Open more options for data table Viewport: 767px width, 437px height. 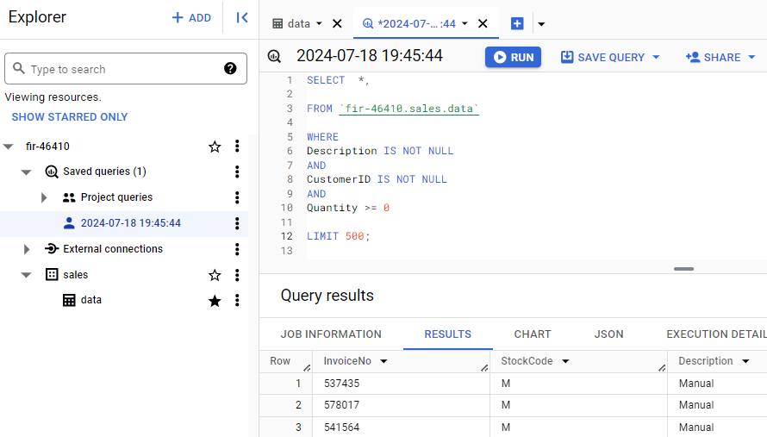click(x=237, y=300)
